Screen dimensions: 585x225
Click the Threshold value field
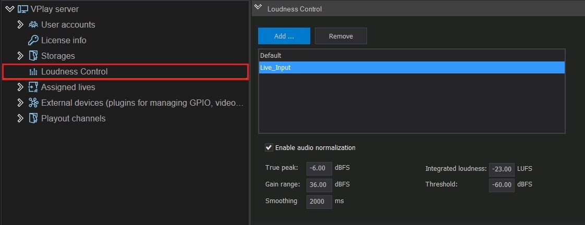pos(502,185)
